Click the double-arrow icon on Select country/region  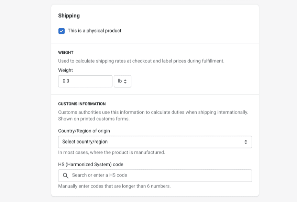coord(246,142)
